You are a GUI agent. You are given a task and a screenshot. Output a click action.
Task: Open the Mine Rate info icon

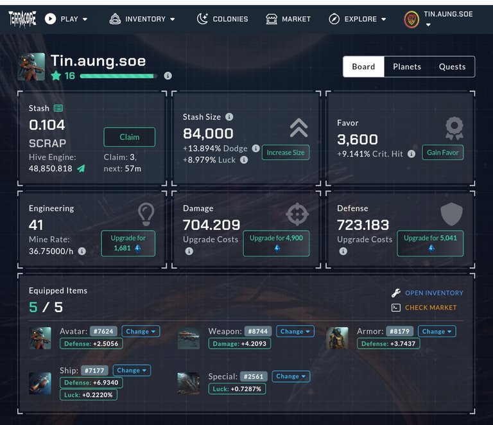(82, 251)
